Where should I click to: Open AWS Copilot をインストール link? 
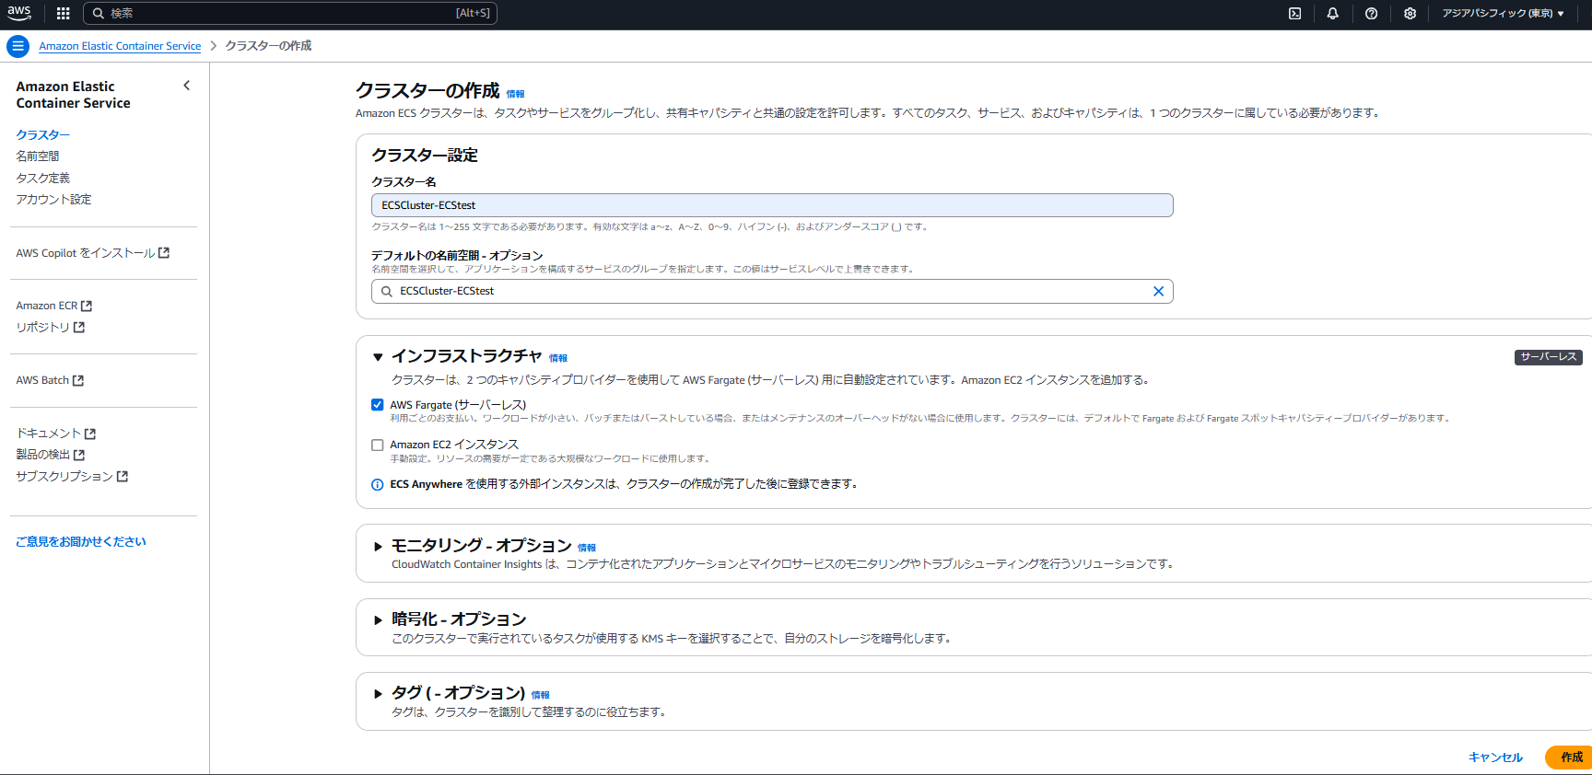pyautogui.click(x=92, y=253)
